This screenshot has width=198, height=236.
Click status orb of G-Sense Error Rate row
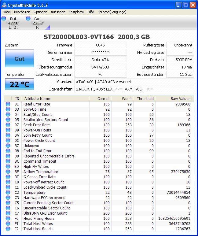click(x=8, y=177)
